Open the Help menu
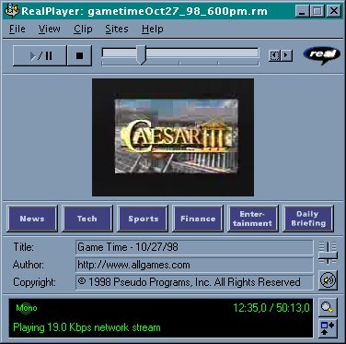This screenshot has height=344, width=346. pos(153,30)
